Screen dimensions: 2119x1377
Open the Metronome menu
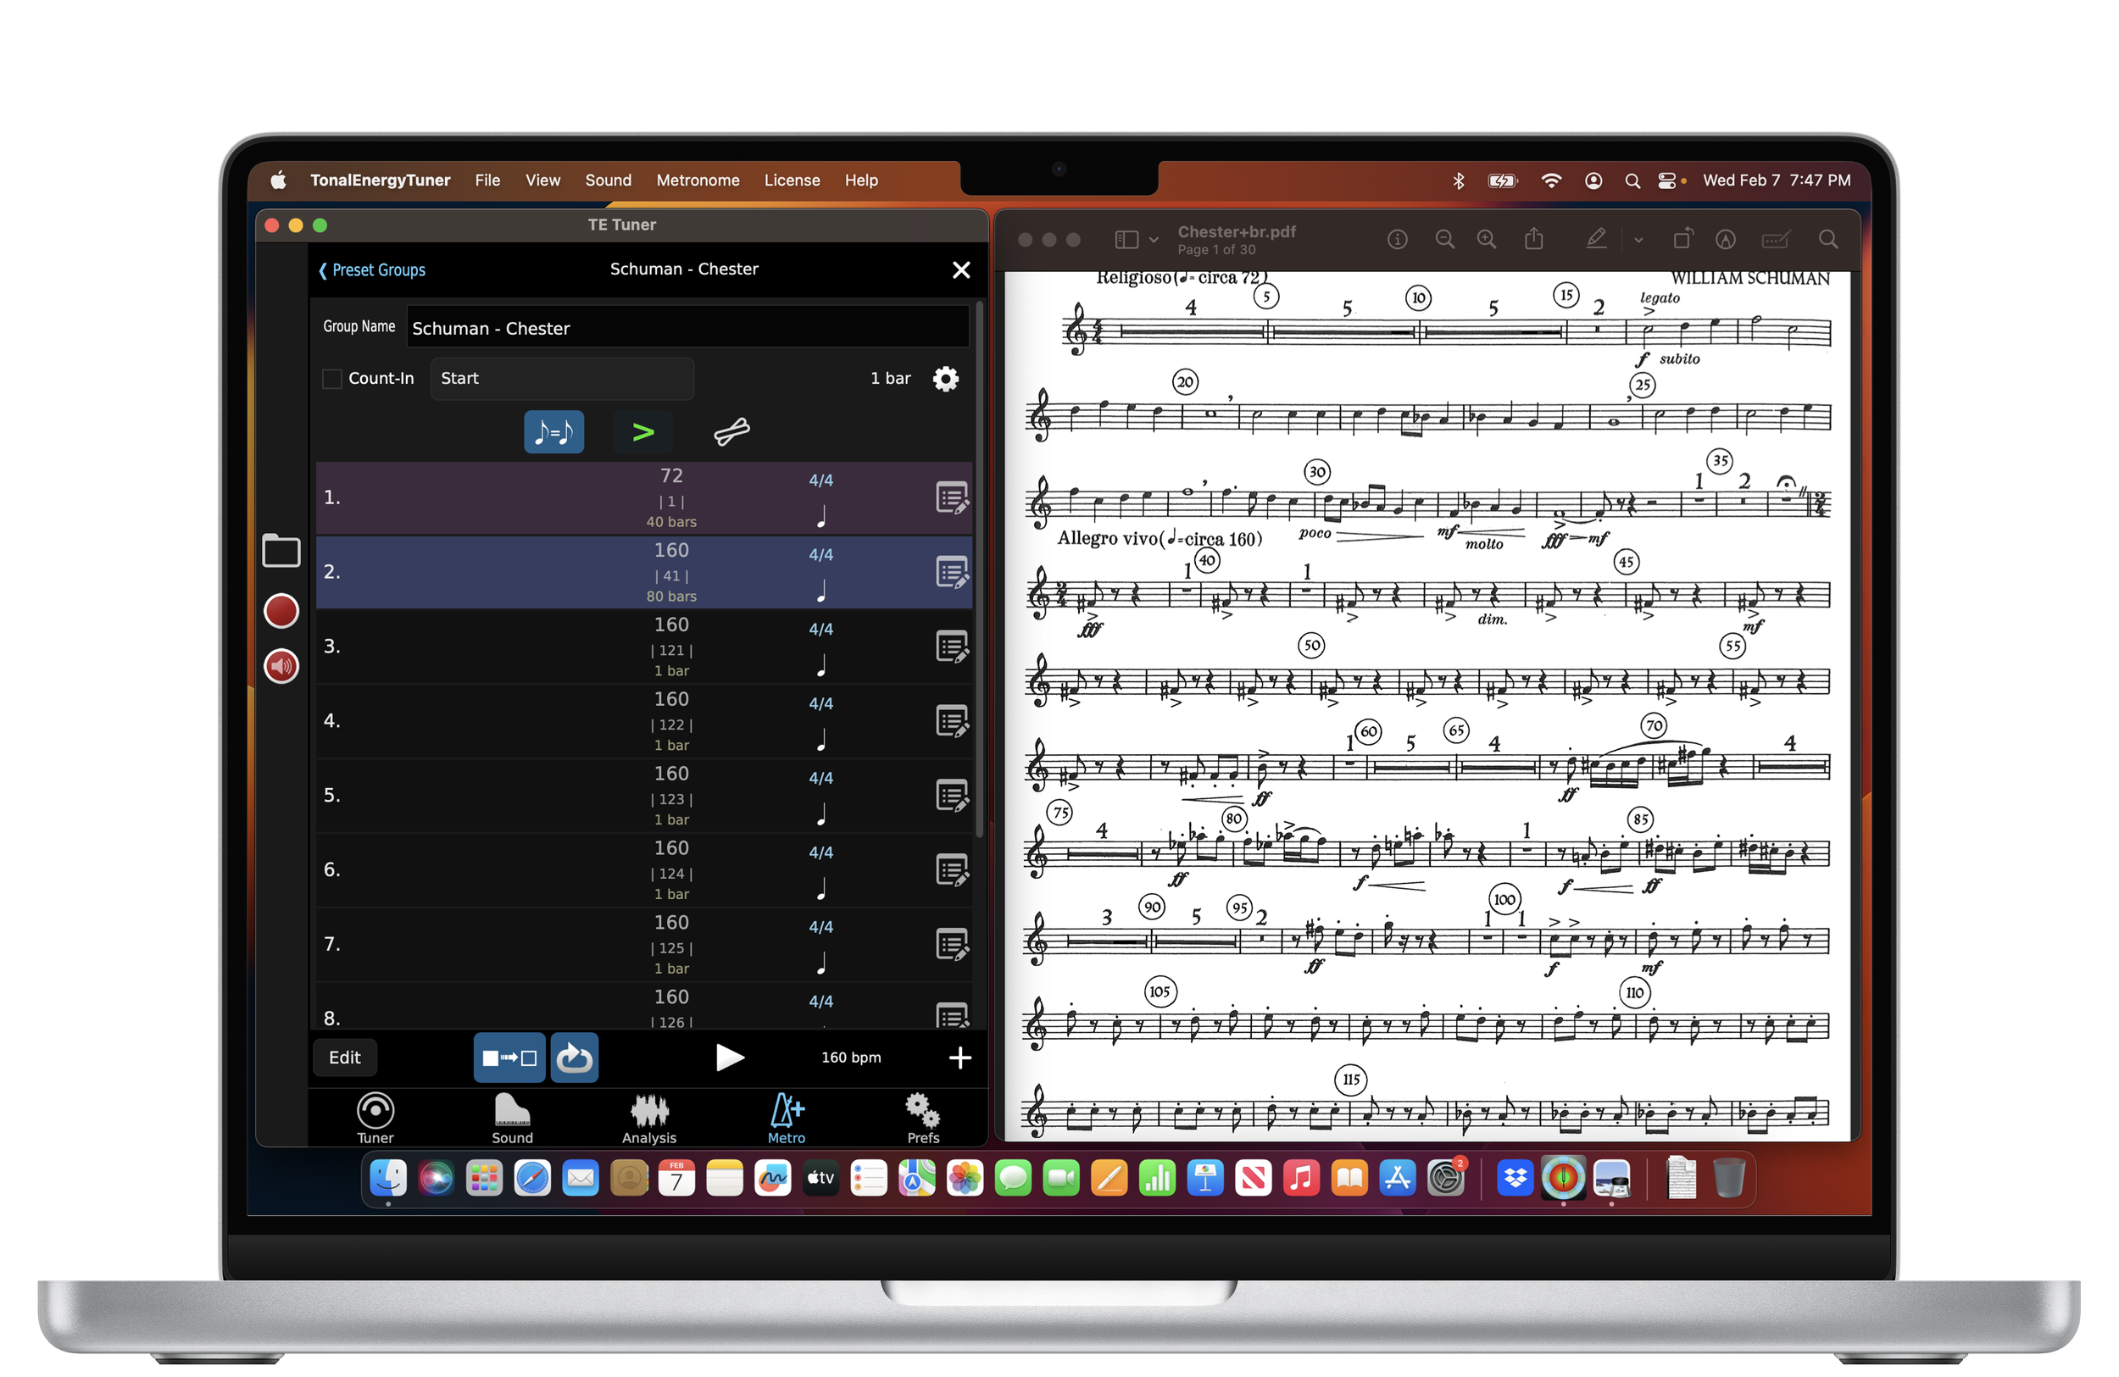coord(698,180)
